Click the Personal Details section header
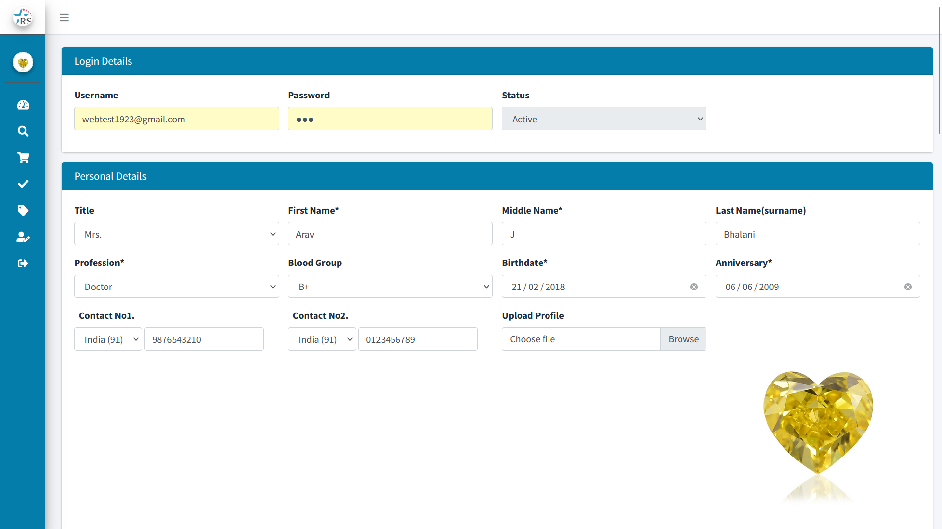The image size is (942, 529). click(x=497, y=176)
